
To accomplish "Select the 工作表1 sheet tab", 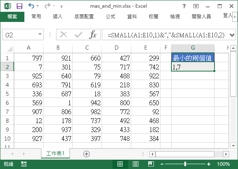I will 55,154.
